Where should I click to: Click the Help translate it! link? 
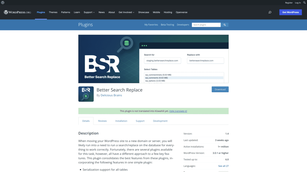[x=178, y=111]
